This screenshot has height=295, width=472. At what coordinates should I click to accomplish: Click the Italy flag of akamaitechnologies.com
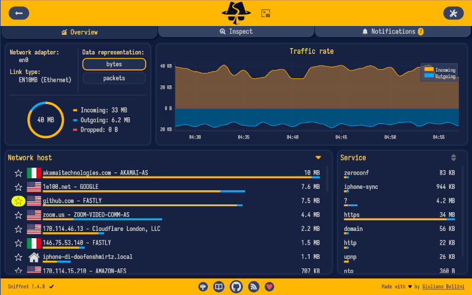coord(34,173)
